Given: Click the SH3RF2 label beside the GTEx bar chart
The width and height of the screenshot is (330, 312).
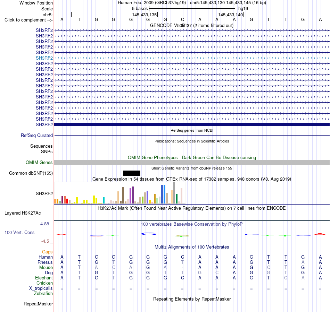Looking at the screenshot, I should 44,193.
